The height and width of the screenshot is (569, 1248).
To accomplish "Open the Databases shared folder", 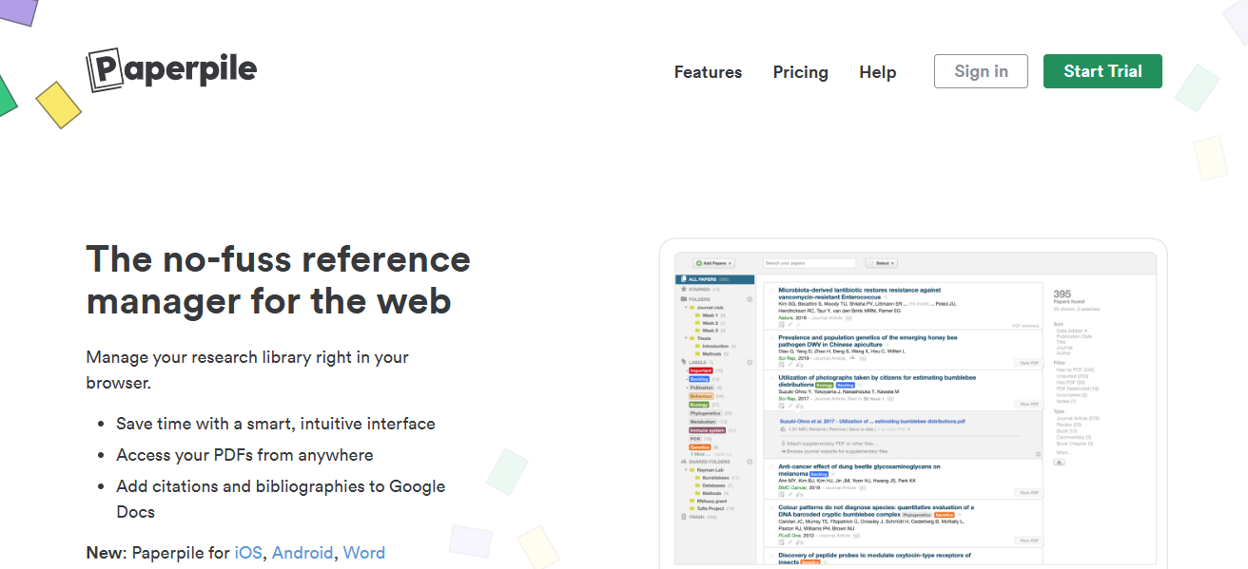I will pos(713,485).
